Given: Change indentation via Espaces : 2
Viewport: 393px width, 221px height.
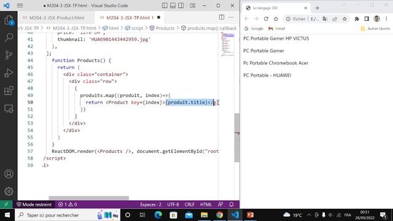Looking at the screenshot, I should (151, 204).
